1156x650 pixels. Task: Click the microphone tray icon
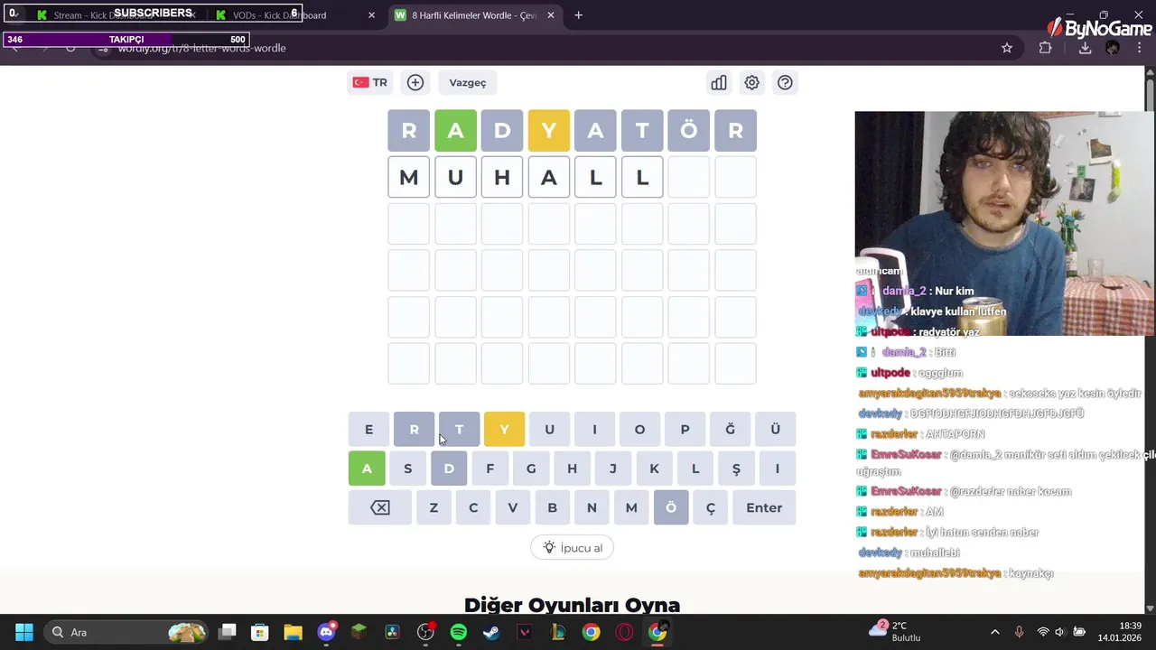tap(1019, 632)
